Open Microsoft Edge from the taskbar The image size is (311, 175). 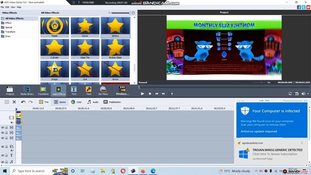point(153,171)
